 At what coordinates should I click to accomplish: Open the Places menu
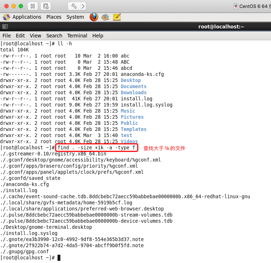pos(54,17)
